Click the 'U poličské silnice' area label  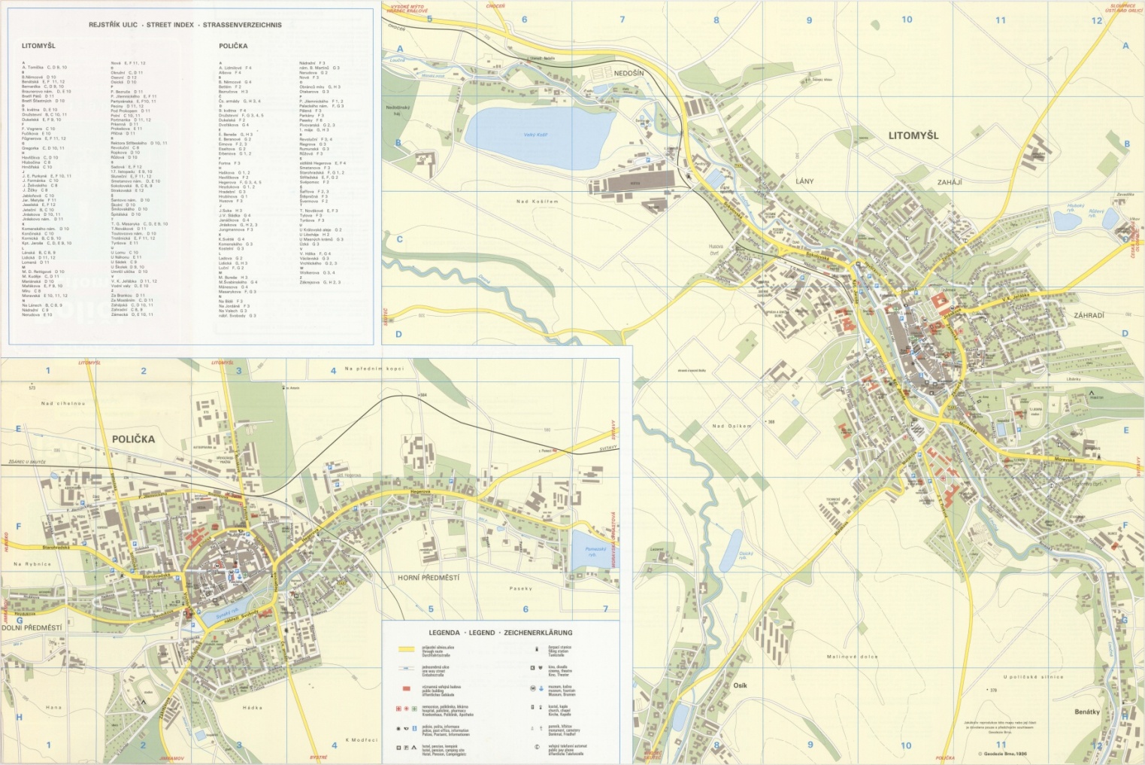coord(1034,677)
